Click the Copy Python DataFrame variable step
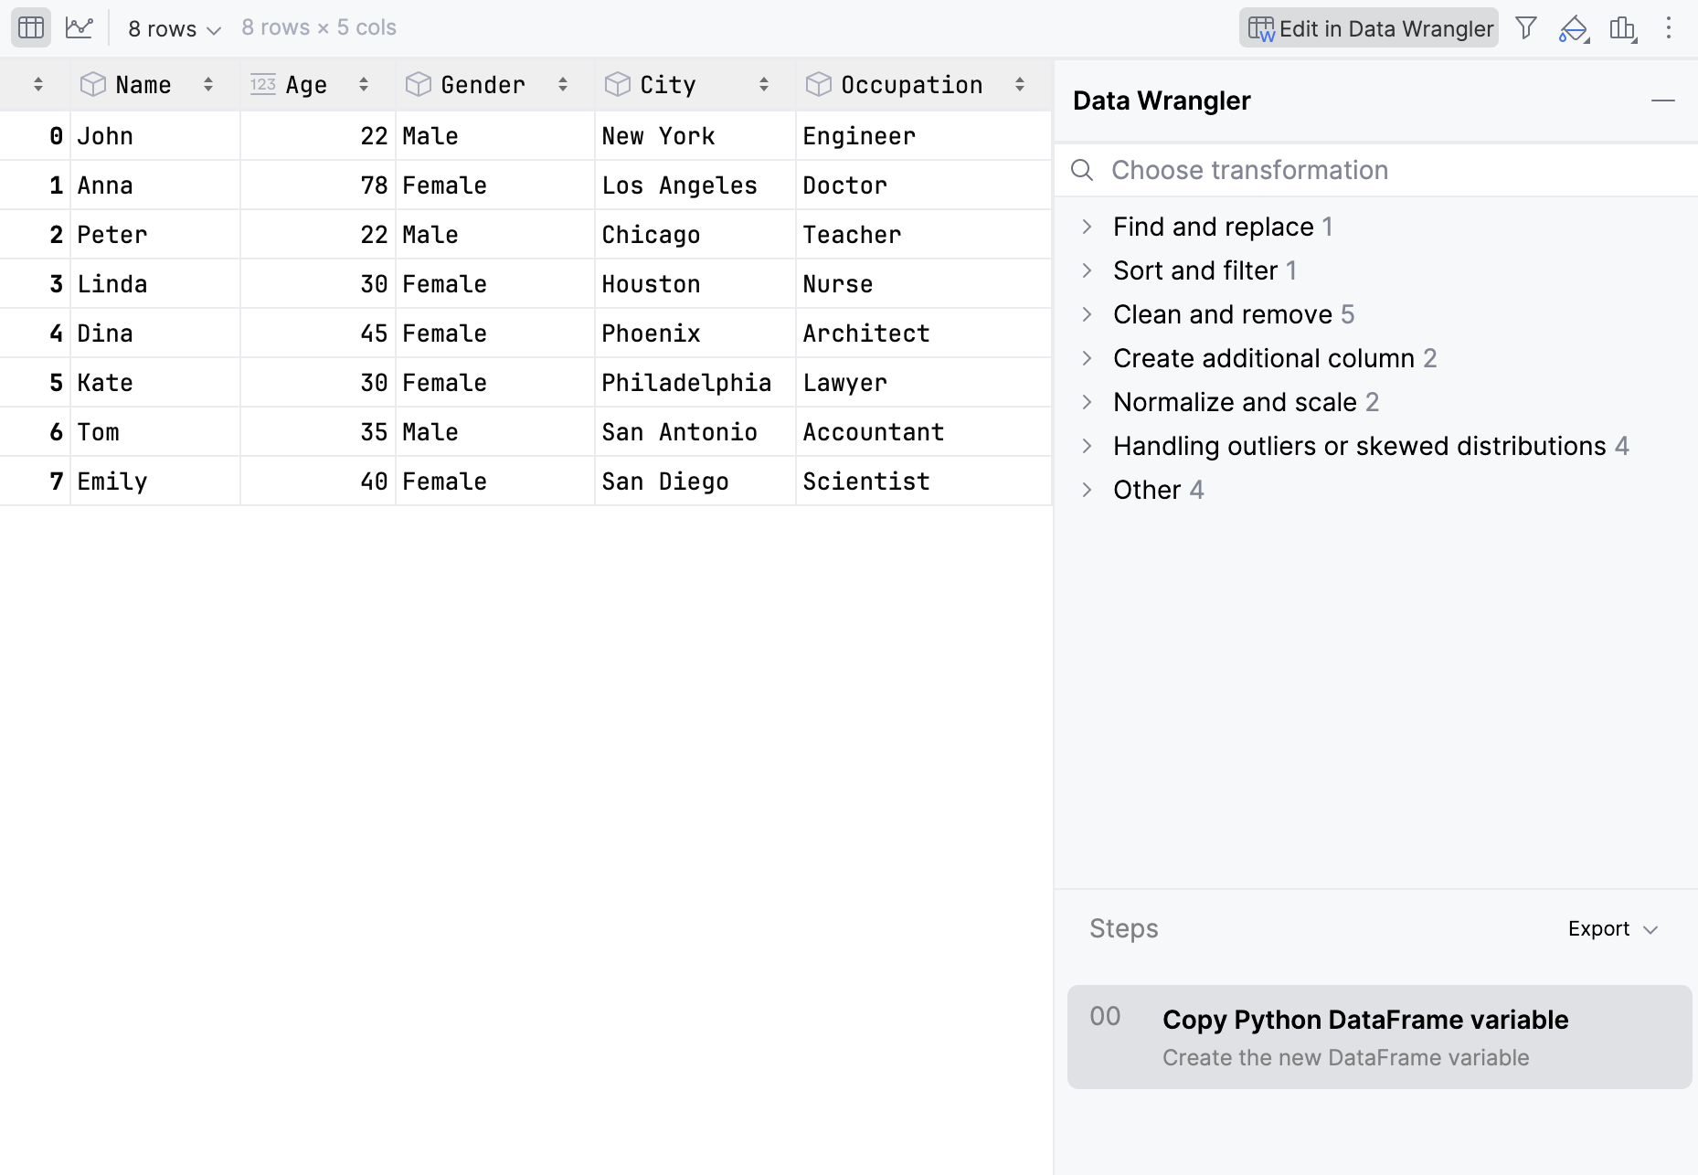 (1364, 1020)
